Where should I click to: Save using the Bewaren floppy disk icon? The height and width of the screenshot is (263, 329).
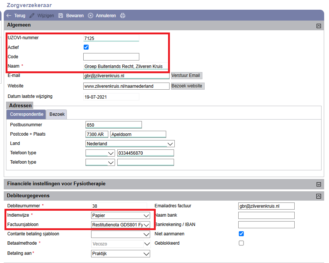pos(60,16)
